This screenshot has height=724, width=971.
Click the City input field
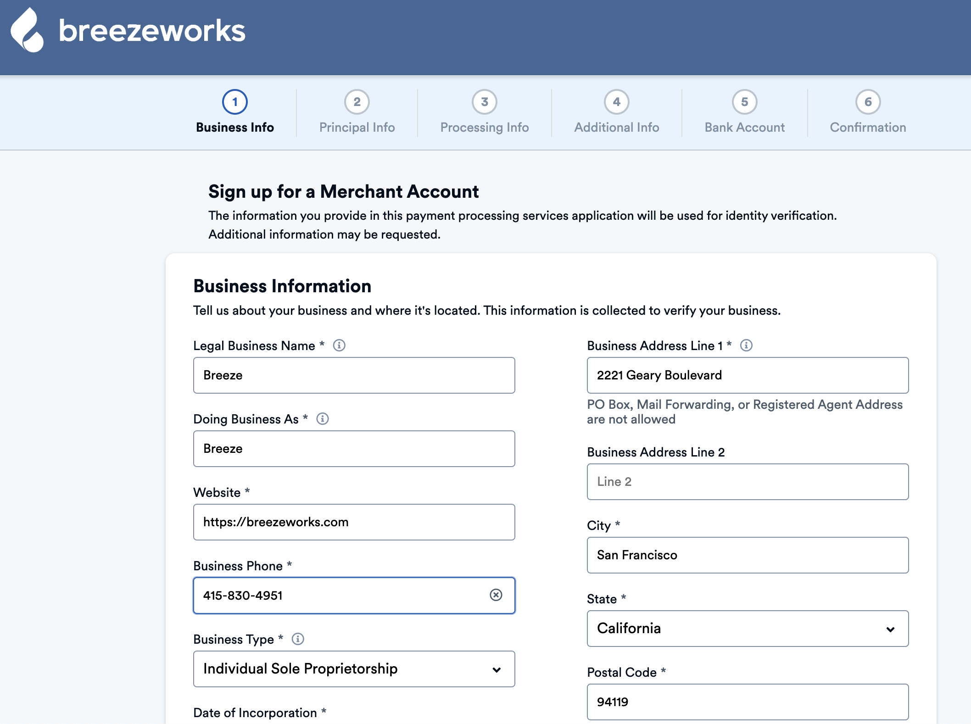748,555
